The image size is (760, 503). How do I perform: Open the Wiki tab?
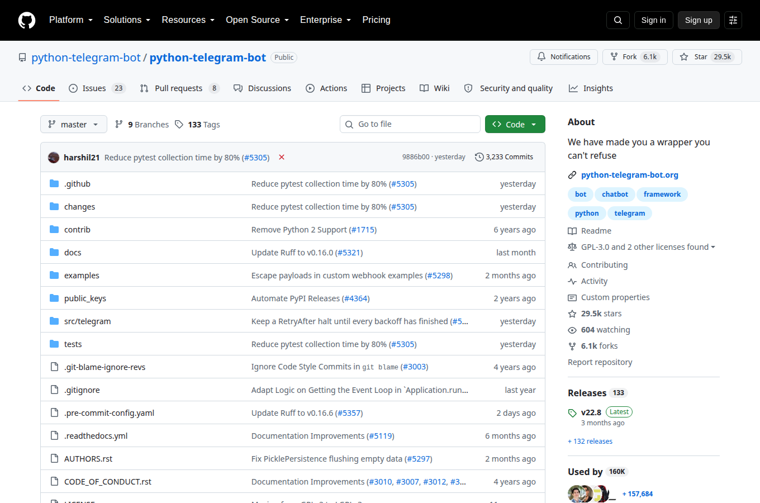click(x=435, y=88)
